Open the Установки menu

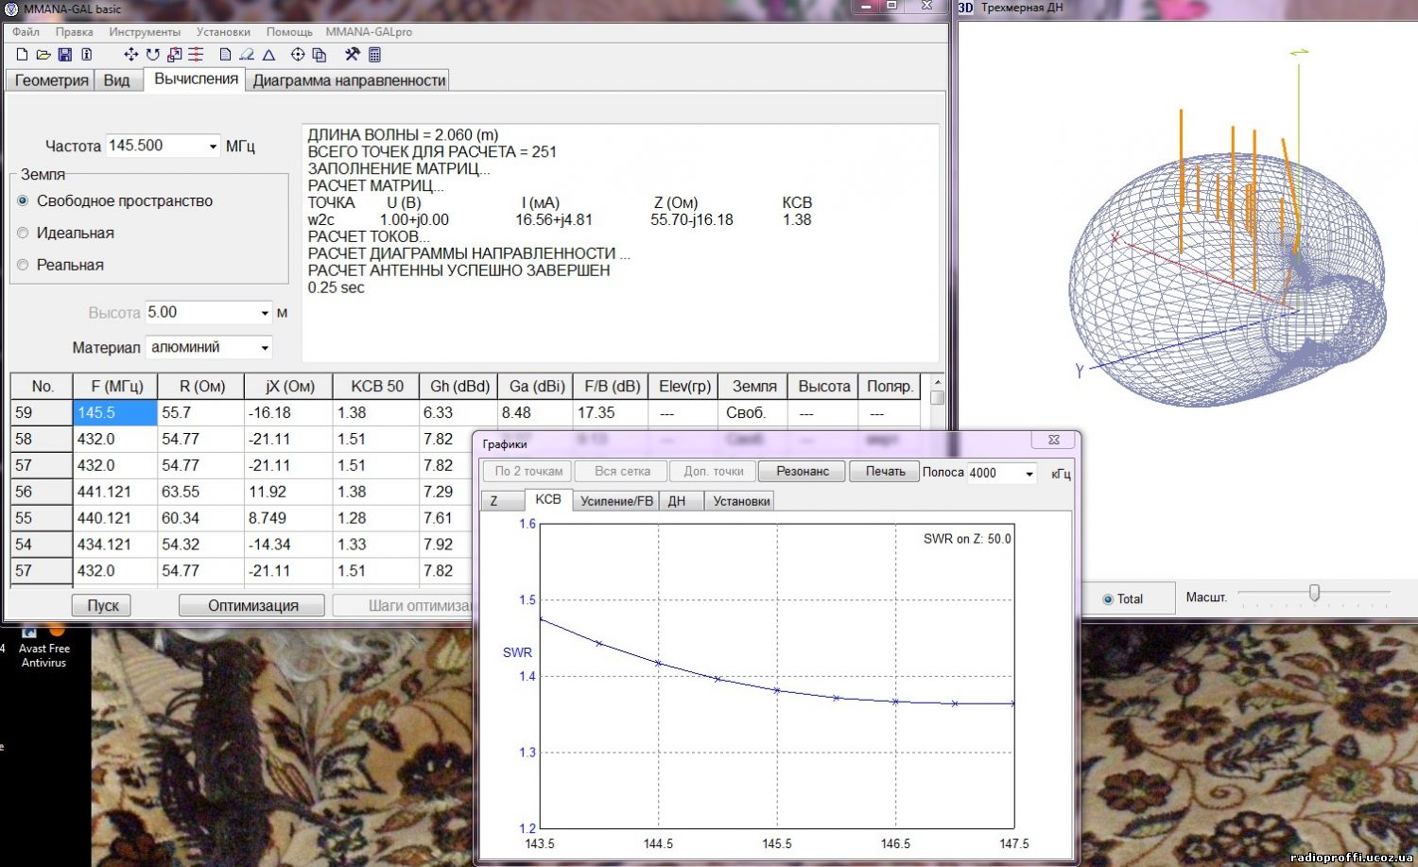223,32
